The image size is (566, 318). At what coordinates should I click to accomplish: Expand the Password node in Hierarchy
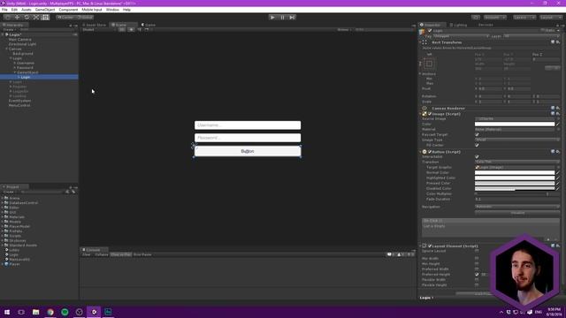coord(15,67)
